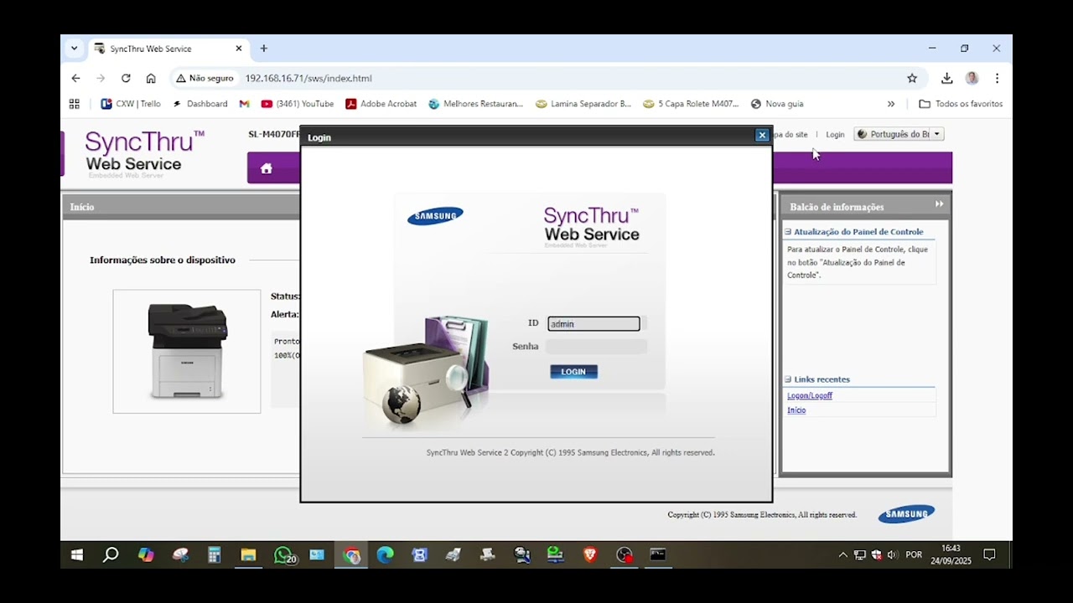
Task: Open Chrome downloads
Action: pos(946,78)
